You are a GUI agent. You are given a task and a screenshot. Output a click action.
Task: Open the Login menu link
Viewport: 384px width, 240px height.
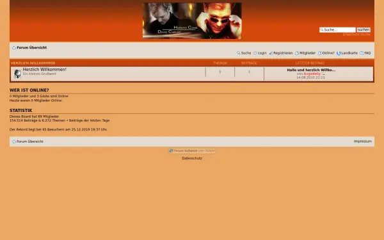pos(262,53)
